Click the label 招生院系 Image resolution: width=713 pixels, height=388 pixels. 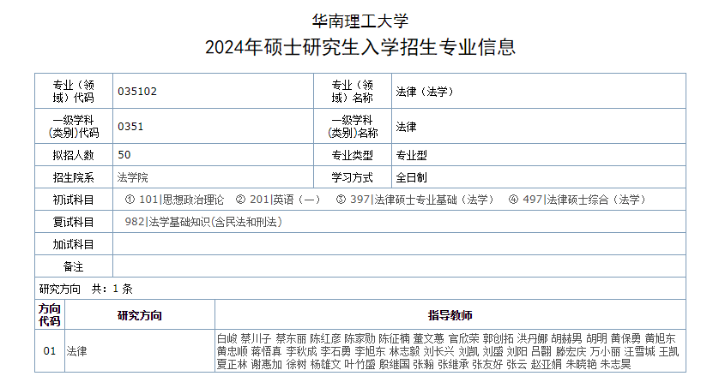point(74,177)
